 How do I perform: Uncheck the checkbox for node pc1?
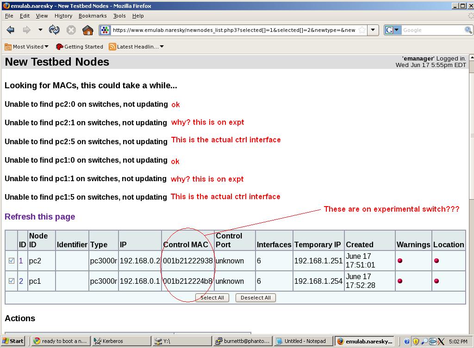[12, 281]
